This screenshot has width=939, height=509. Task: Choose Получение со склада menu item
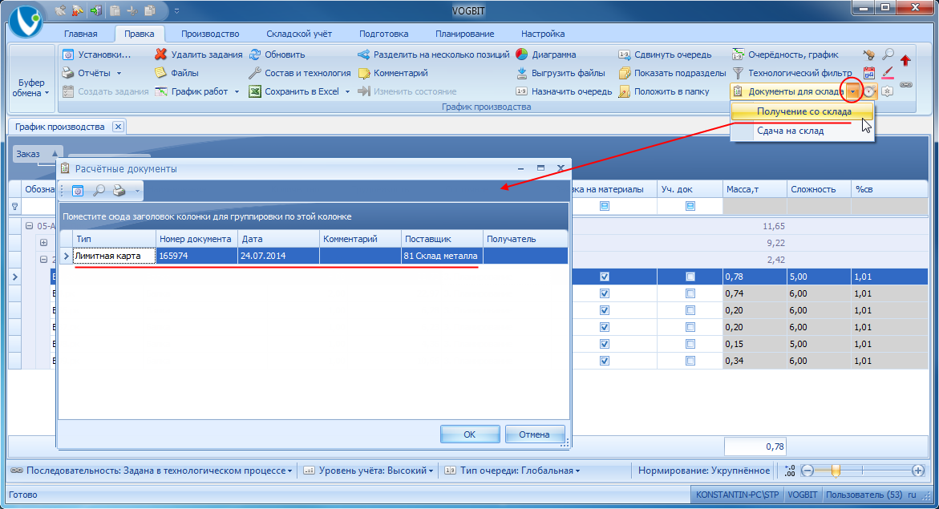(803, 111)
